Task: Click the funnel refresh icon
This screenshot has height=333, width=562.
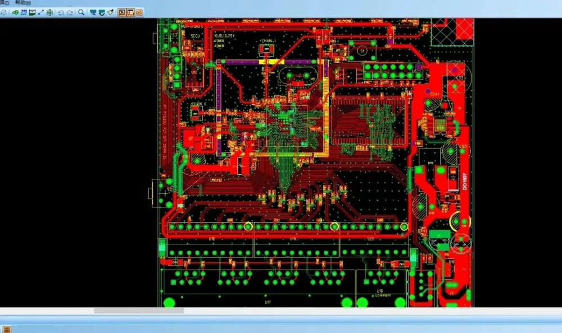Action: (x=102, y=12)
